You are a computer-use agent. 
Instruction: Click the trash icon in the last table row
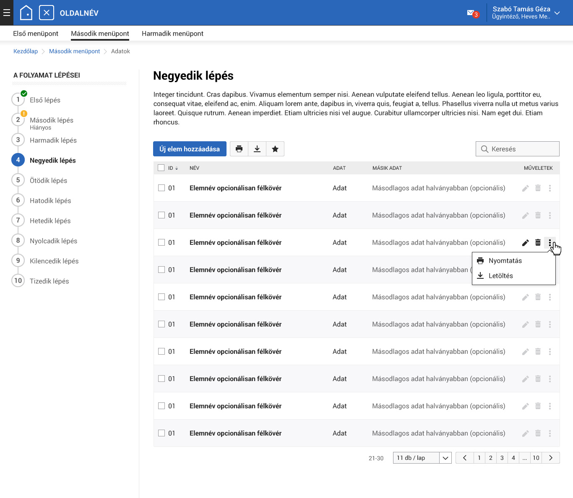[538, 433]
